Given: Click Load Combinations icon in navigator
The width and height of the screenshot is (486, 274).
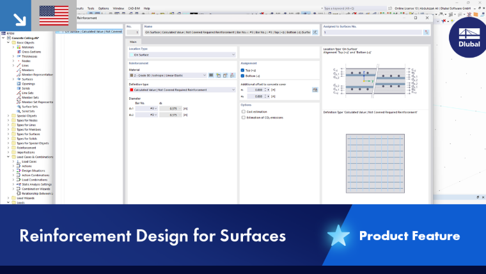Looking at the screenshot, I should click(x=19, y=180).
